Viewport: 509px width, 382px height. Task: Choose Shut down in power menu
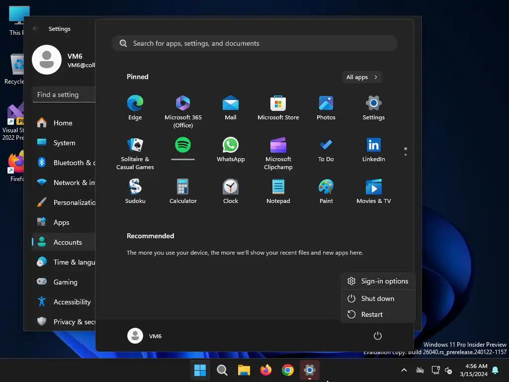tap(378, 298)
